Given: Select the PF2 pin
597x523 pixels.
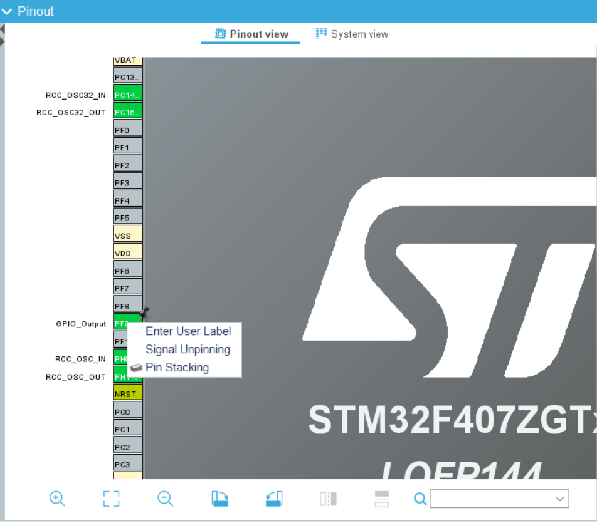Looking at the screenshot, I should (x=128, y=163).
